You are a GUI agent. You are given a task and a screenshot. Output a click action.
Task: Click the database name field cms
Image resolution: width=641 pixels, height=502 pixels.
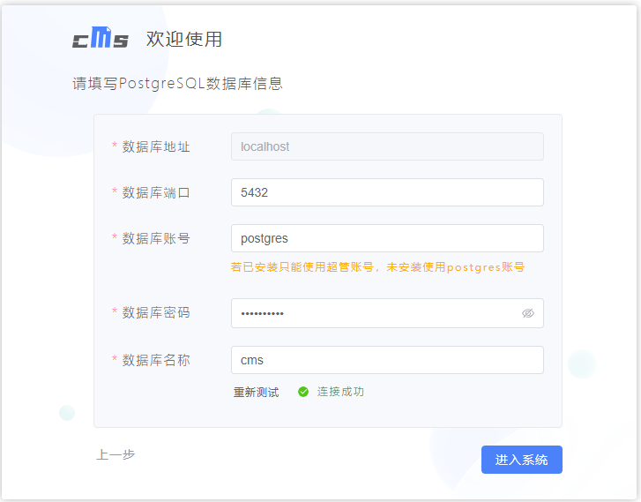pyautogui.click(x=387, y=360)
